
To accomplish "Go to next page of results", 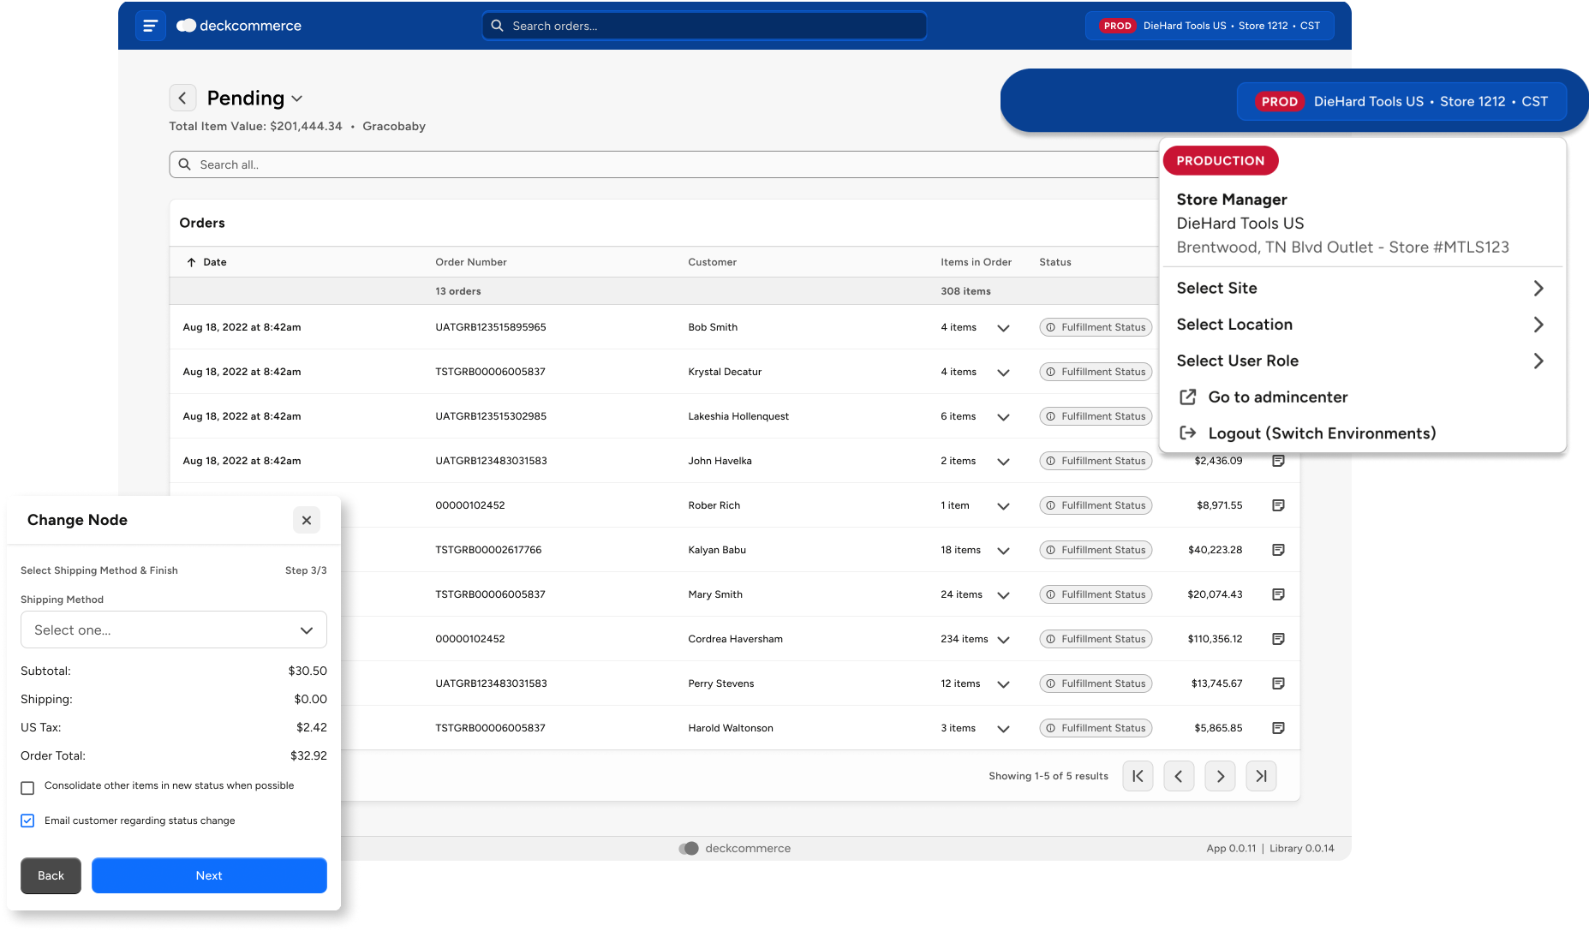I will click(1220, 776).
